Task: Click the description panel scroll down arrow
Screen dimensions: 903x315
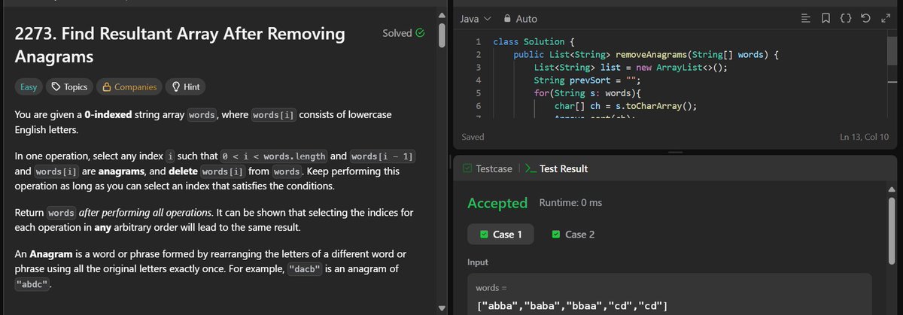Action: click(441, 307)
